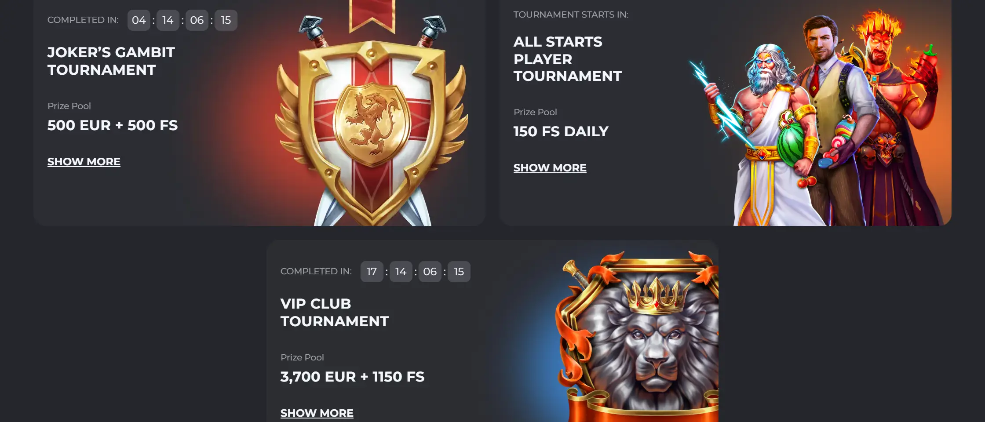Image resolution: width=985 pixels, height=422 pixels.
Task: Click the red ribbon banner above the shield
Action: pyautogui.click(x=372, y=16)
